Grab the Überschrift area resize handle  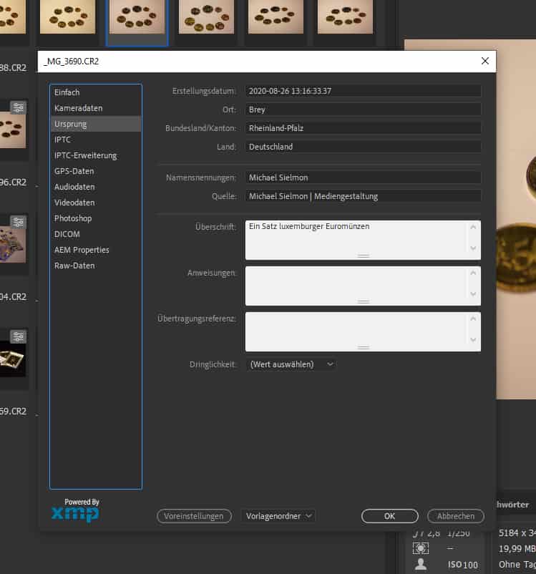pyautogui.click(x=364, y=256)
